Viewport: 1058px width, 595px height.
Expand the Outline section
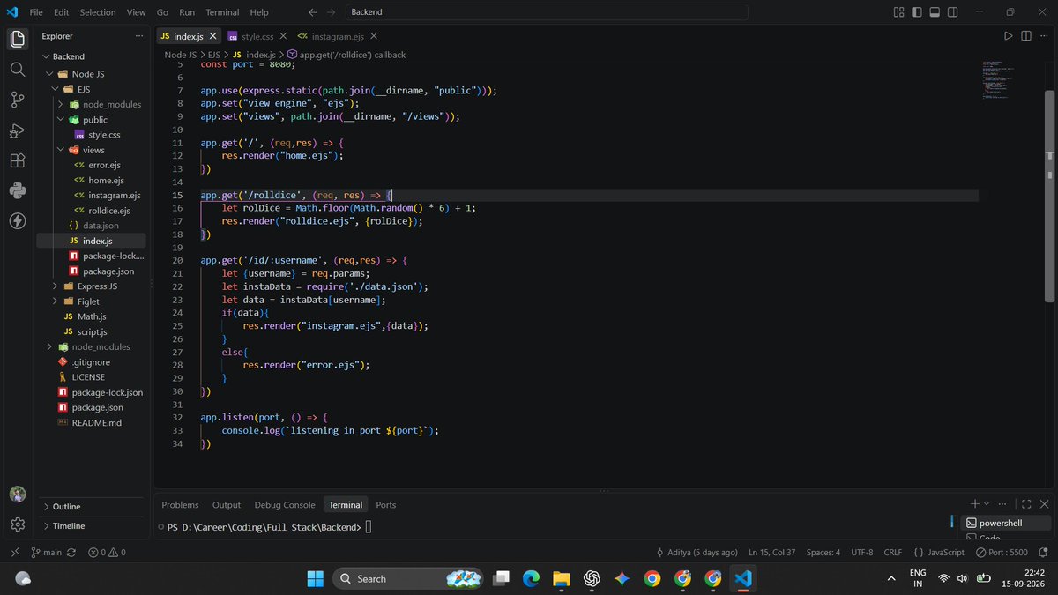tap(93, 506)
